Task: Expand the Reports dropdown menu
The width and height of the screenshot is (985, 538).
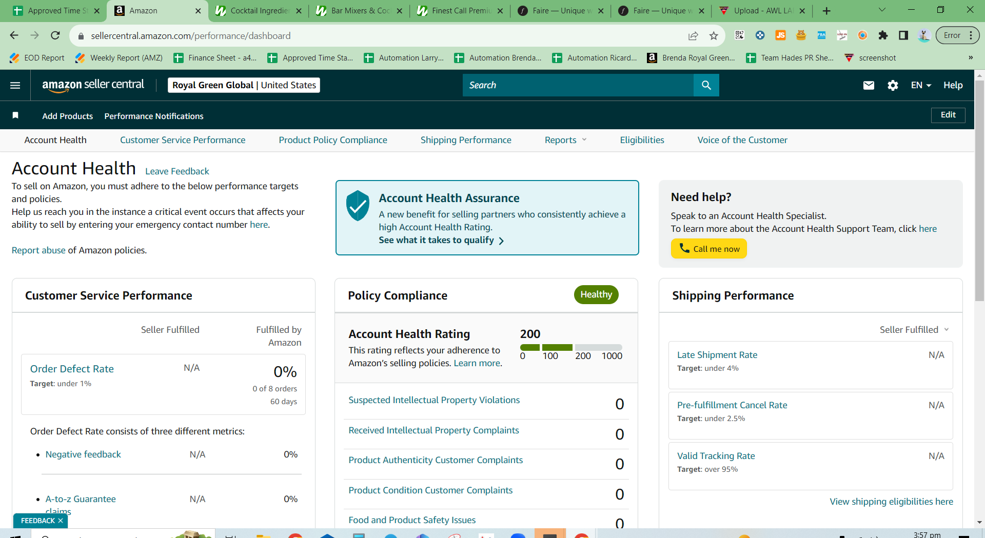Action: [565, 140]
